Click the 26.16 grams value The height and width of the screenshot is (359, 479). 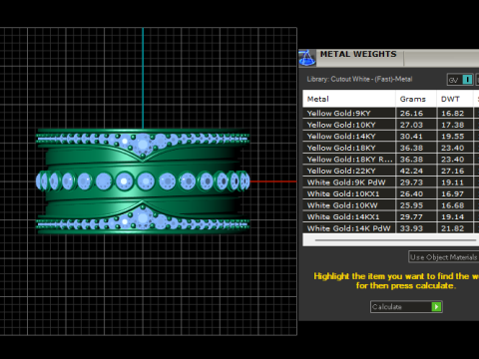[x=411, y=114]
